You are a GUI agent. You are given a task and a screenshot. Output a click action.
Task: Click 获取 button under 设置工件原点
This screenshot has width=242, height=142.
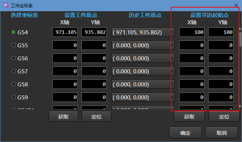[63, 116]
